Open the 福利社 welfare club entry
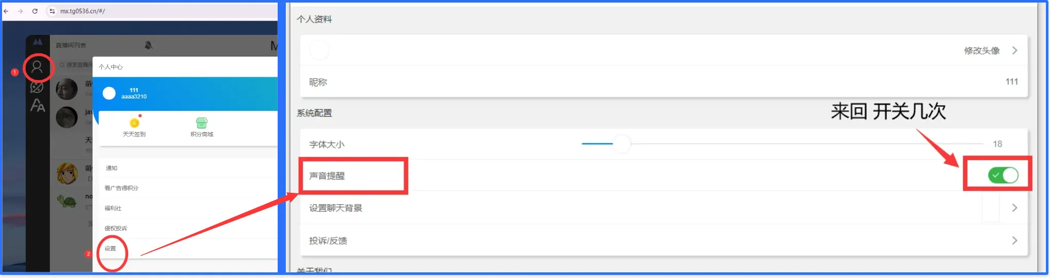Screen dimensions: 1050x278 (x=113, y=208)
